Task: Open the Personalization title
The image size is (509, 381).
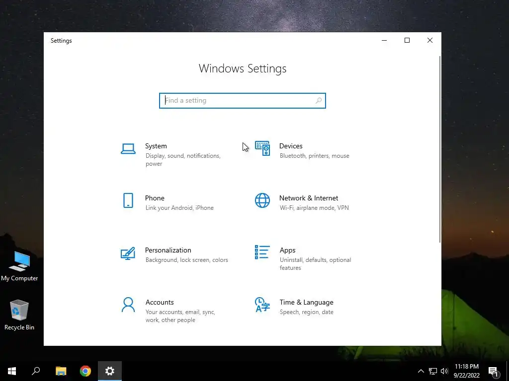Action: click(168, 250)
